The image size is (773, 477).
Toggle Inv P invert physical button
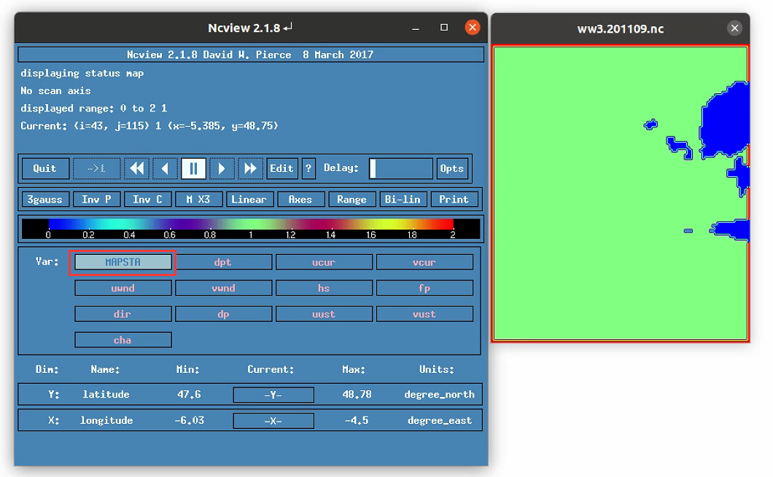(96, 200)
